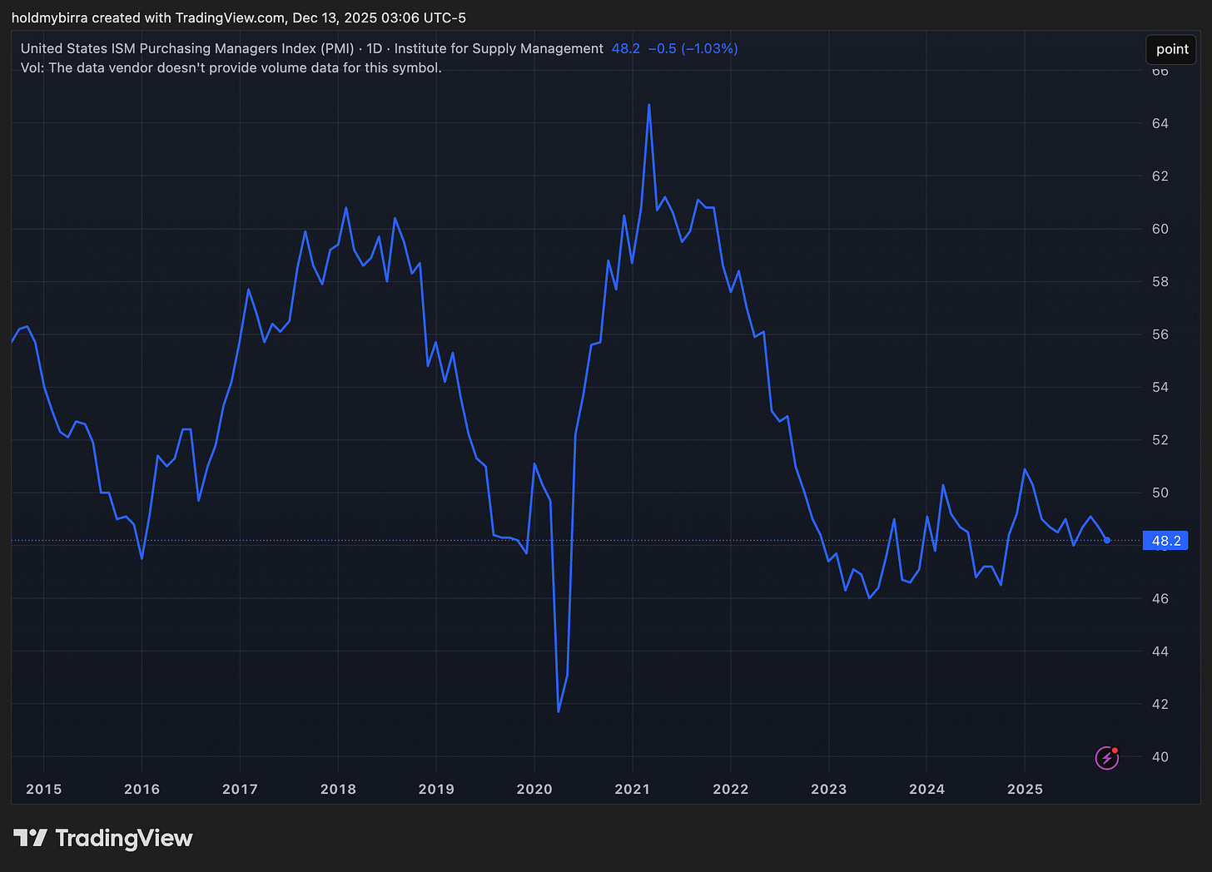
Task: Click the 2025 year label on time axis
Action: click(x=1025, y=789)
